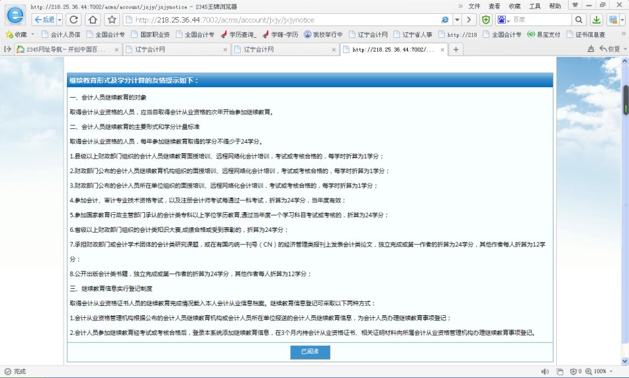Click the zoom magnifier 100% icon
Screen dimensions: 629x378
coord(589,371)
